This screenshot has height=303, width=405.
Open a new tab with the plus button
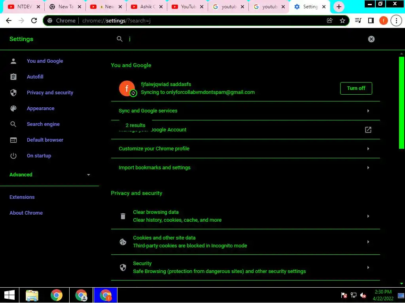coord(339,7)
